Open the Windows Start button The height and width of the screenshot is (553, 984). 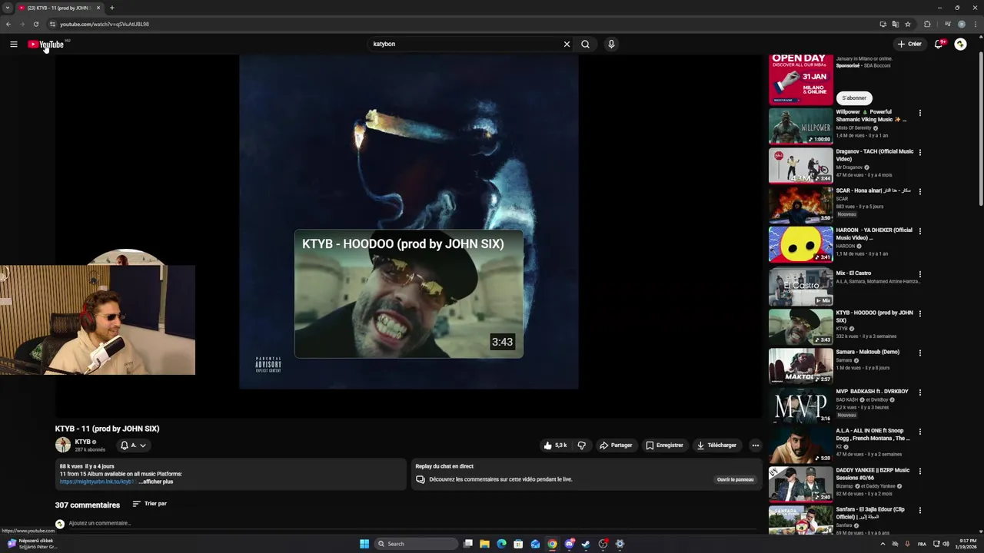click(364, 544)
